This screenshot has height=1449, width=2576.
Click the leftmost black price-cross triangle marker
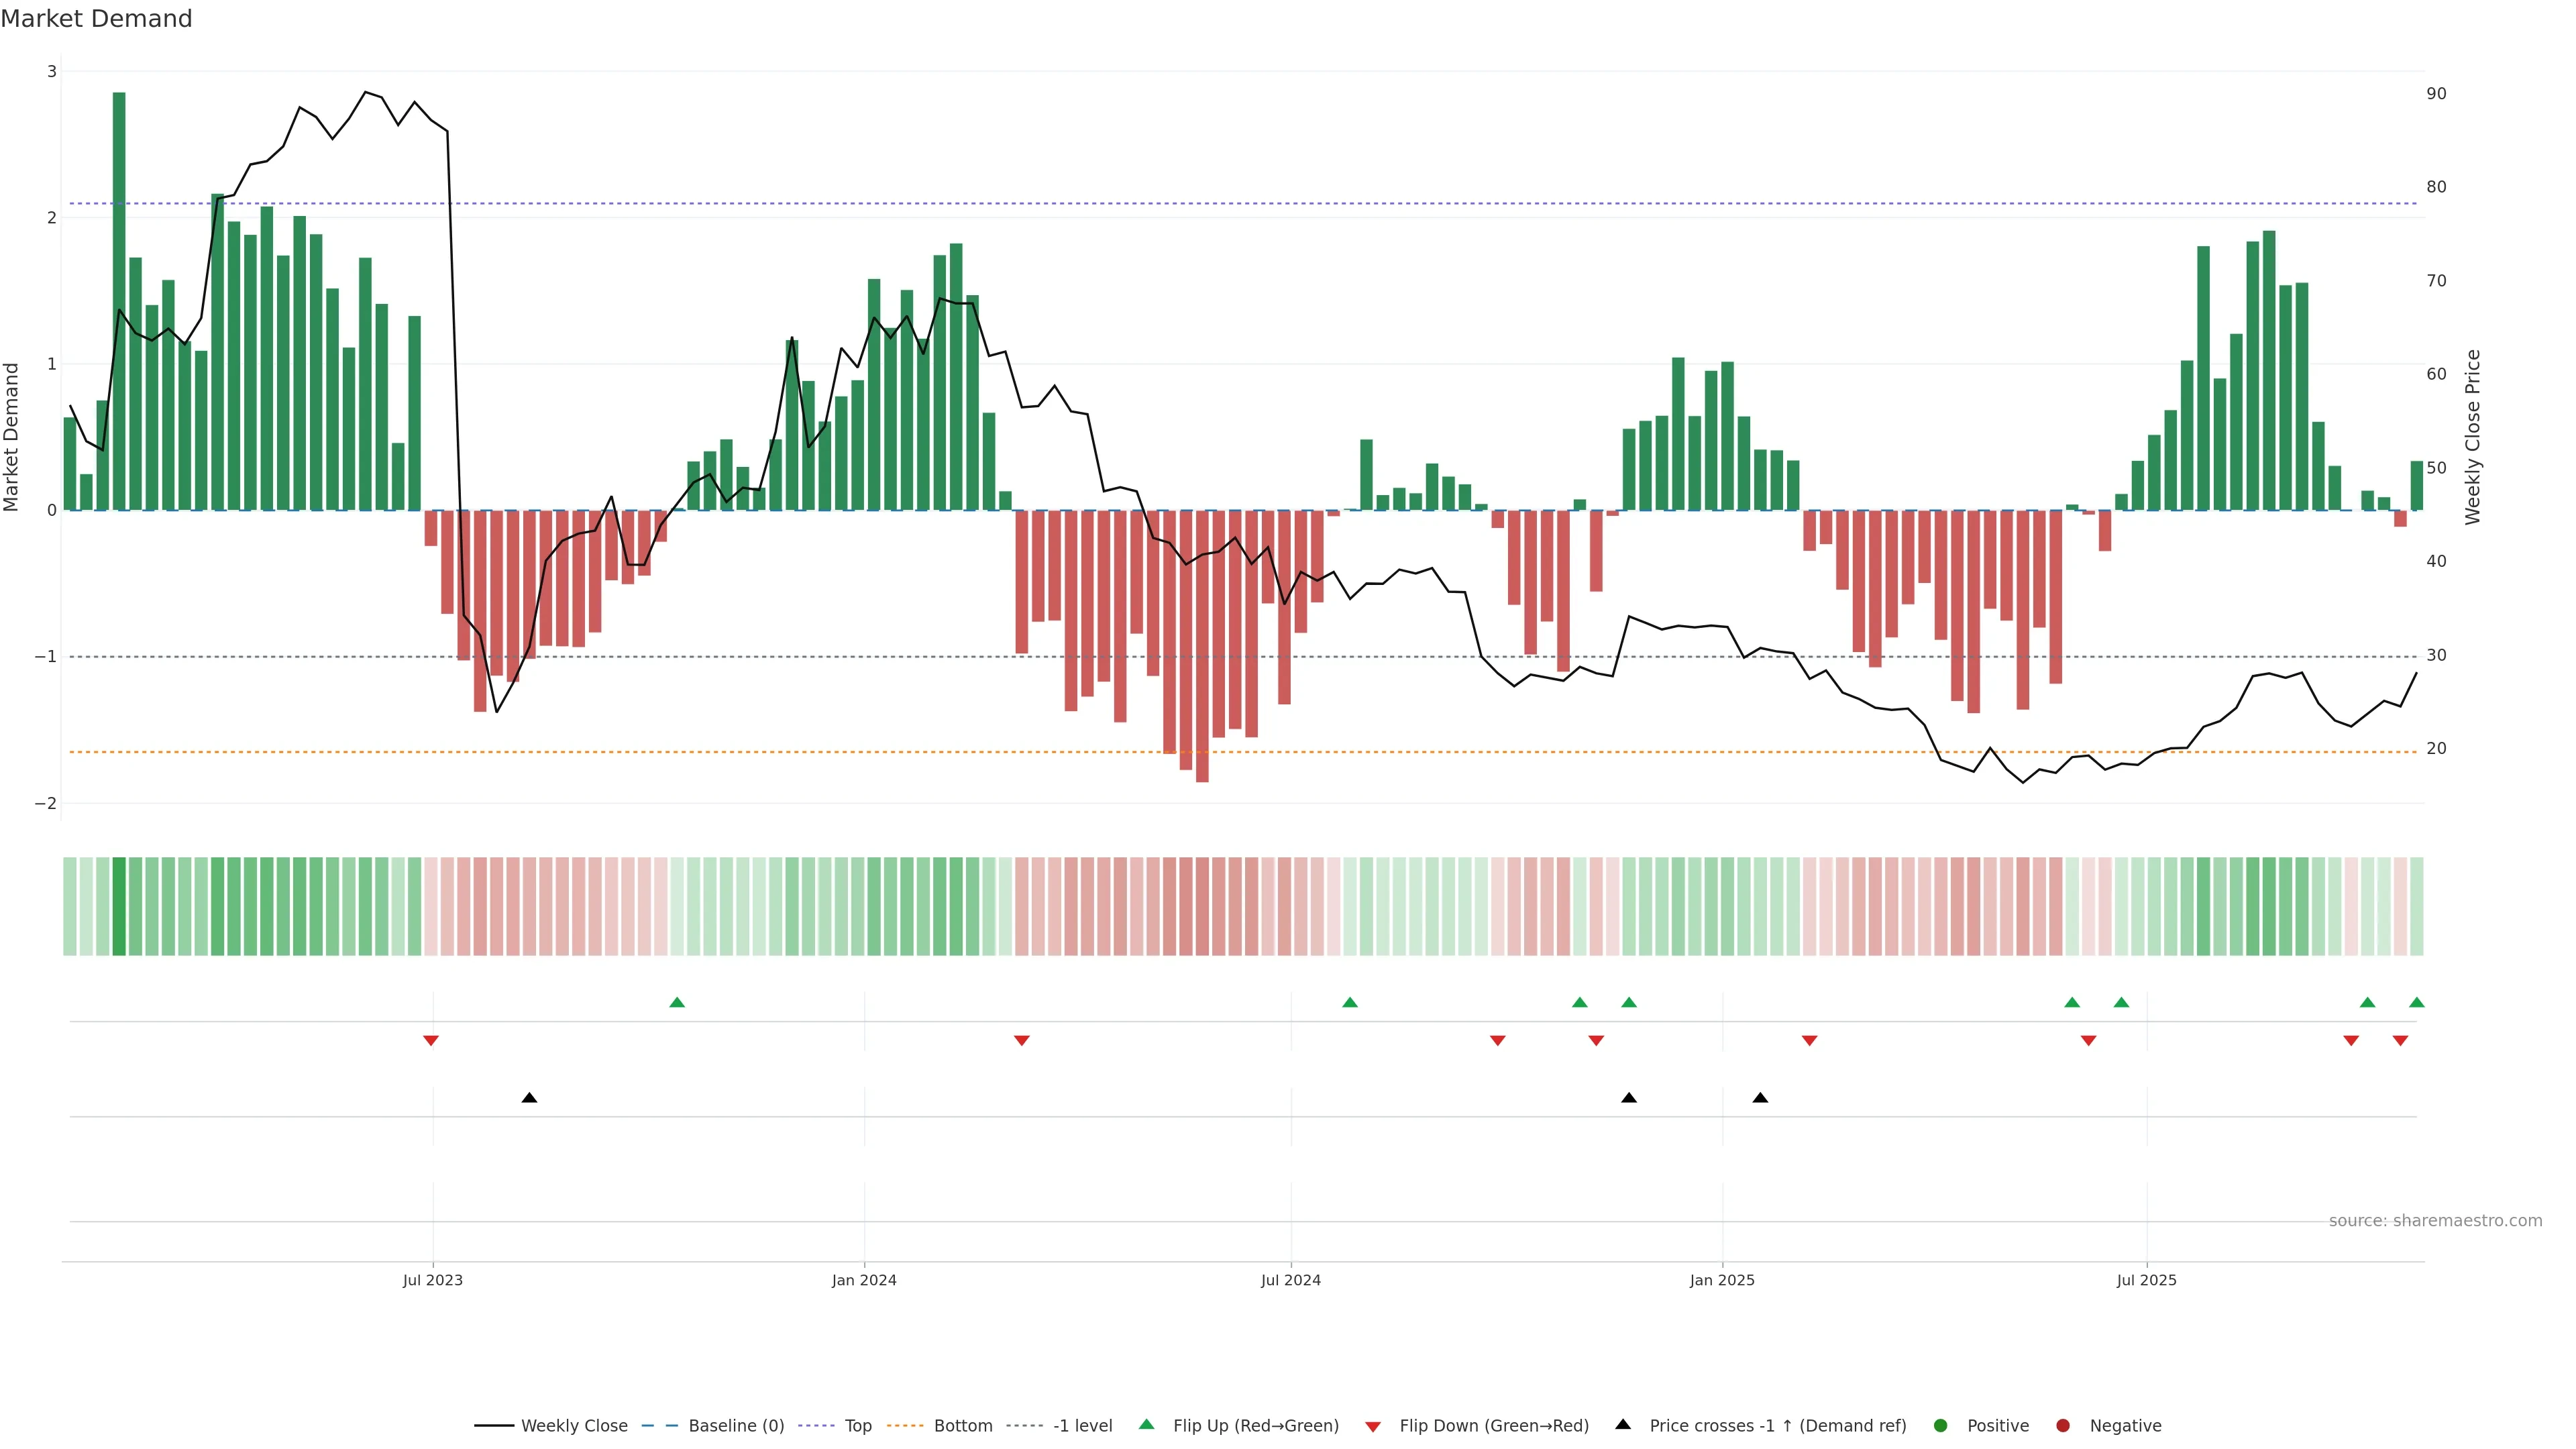point(530,1098)
